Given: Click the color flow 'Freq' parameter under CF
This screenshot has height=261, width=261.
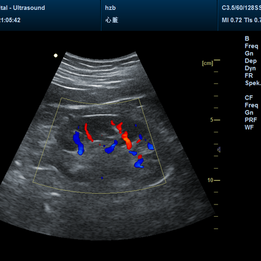Looking at the screenshot, I should pos(251,105).
